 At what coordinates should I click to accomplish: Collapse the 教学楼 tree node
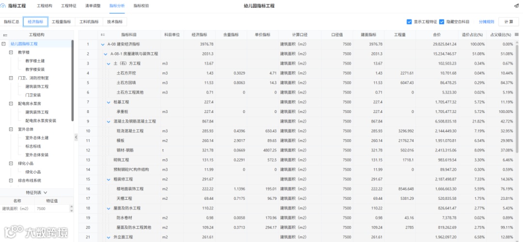click(x=11, y=52)
